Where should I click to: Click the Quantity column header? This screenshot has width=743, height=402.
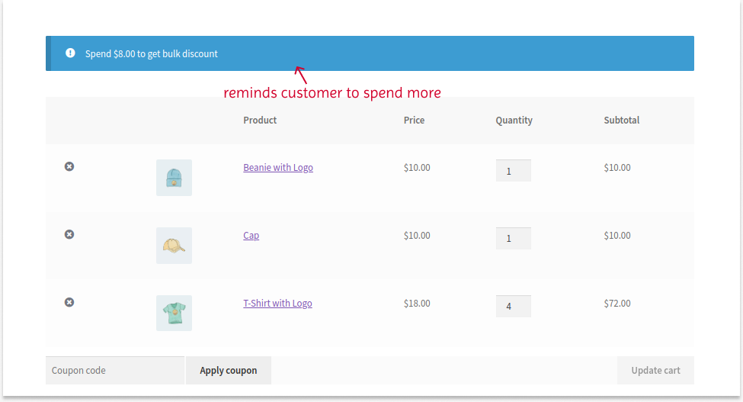pyautogui.click(x=514, y=121)
